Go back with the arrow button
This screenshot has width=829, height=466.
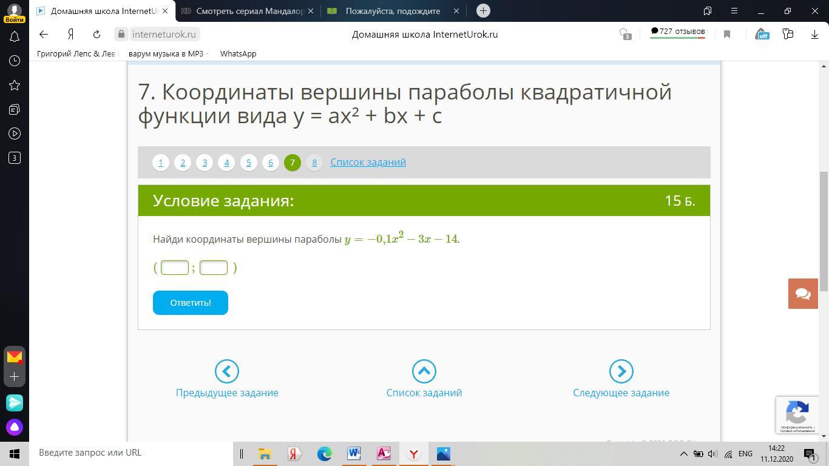pyautogui.click(x=43, y=35)
